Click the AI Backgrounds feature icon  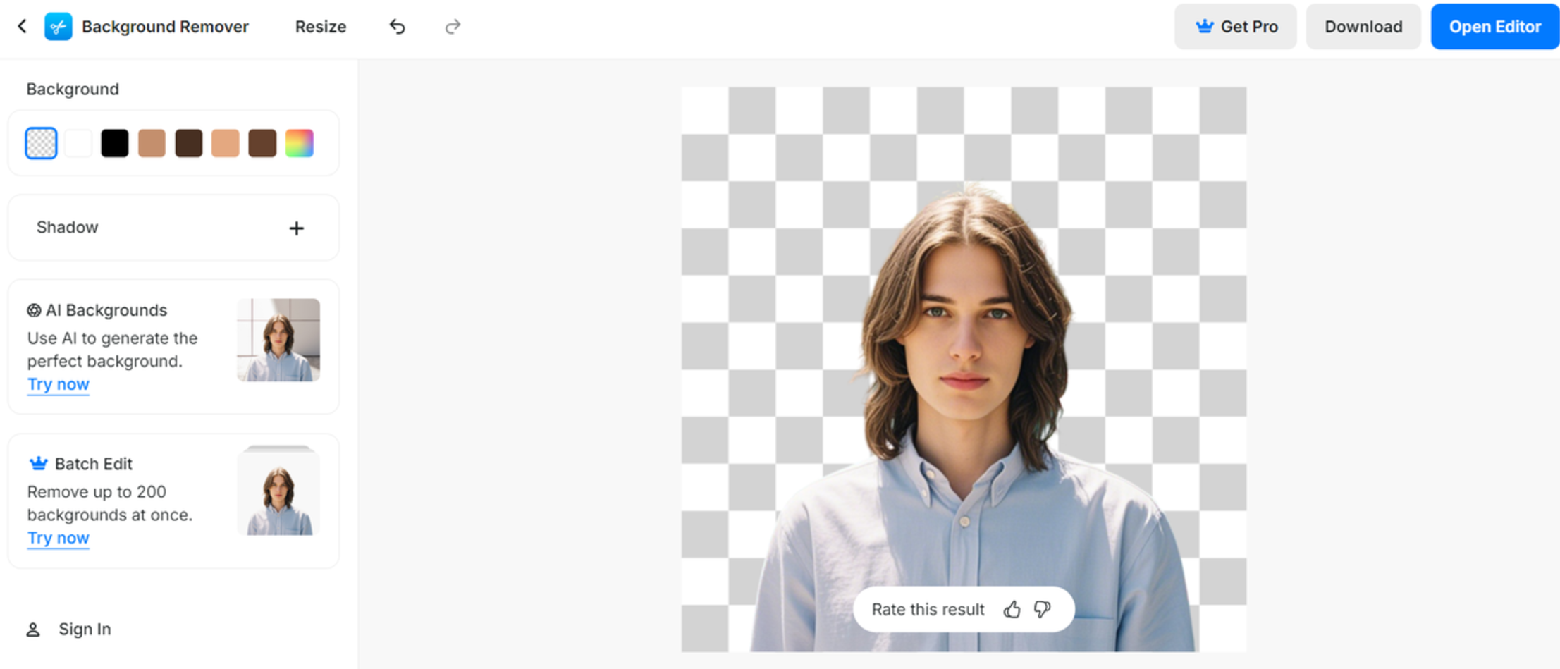(x=34, y=310)
